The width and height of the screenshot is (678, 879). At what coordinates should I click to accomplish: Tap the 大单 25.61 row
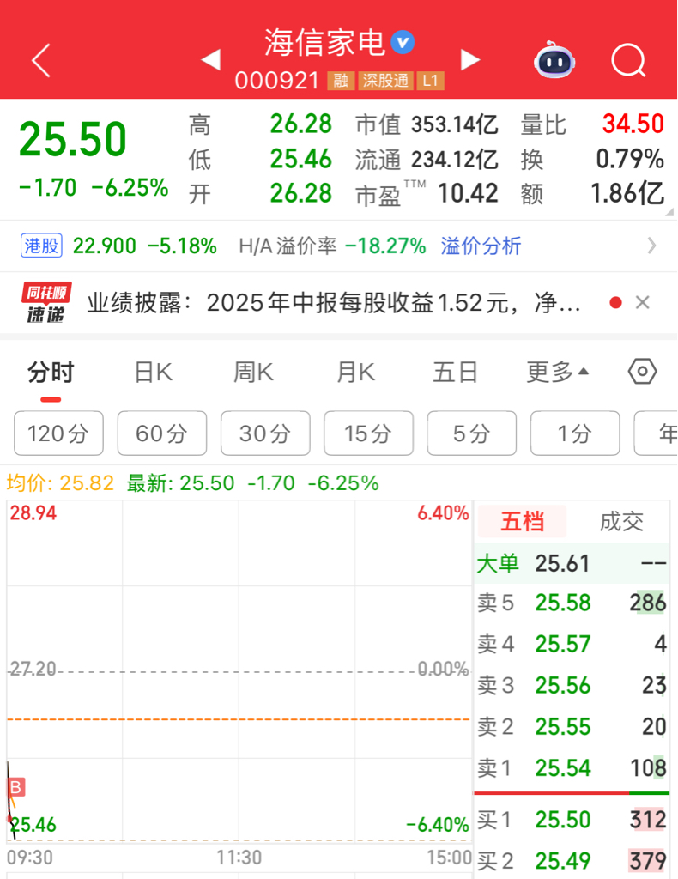coord(572,563)
